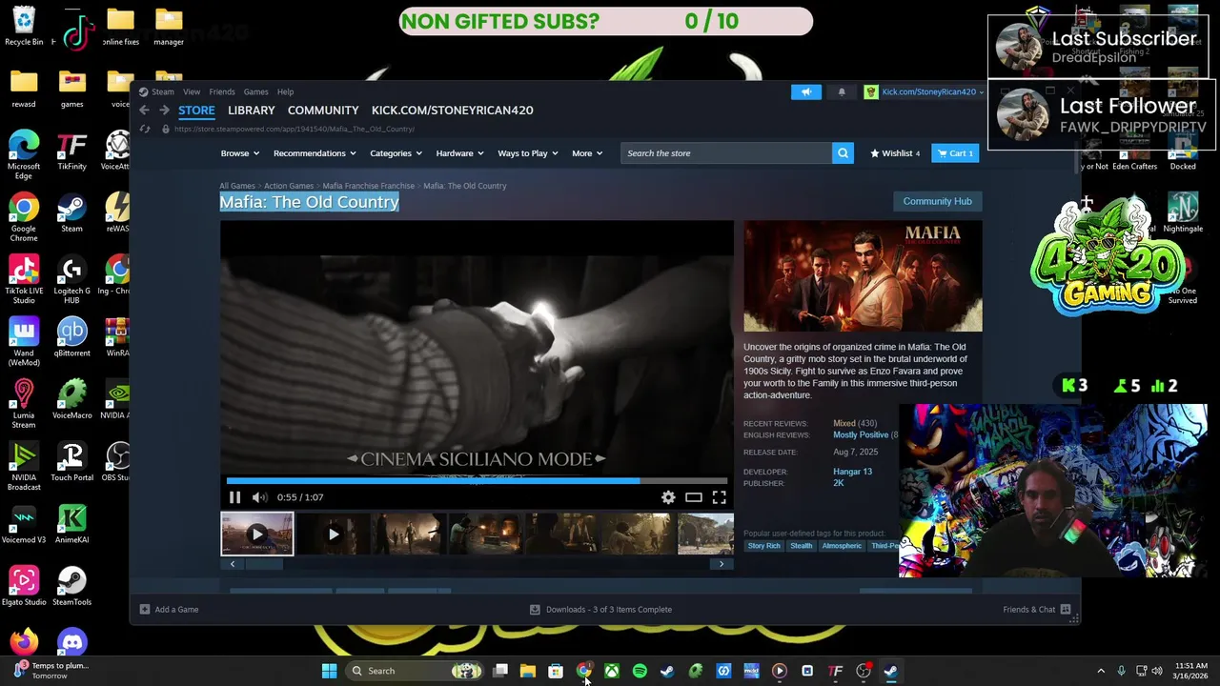Click Add a Game
1220x686 pixels.
(x=170, y=610)
